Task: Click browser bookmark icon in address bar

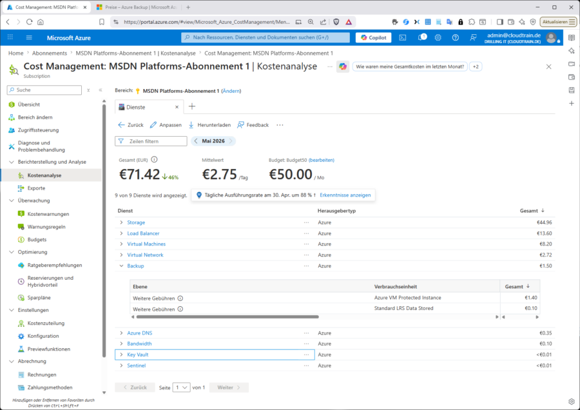Action: pyautogui.click(x=102, y=22)
